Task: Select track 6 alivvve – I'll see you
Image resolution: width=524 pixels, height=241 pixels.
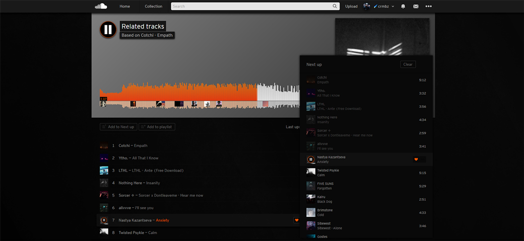Action: 197,208
